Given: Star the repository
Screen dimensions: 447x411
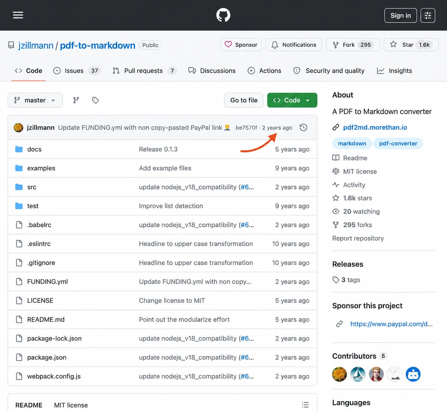Looking at the screenshot, I should click(x=411, y=45).
